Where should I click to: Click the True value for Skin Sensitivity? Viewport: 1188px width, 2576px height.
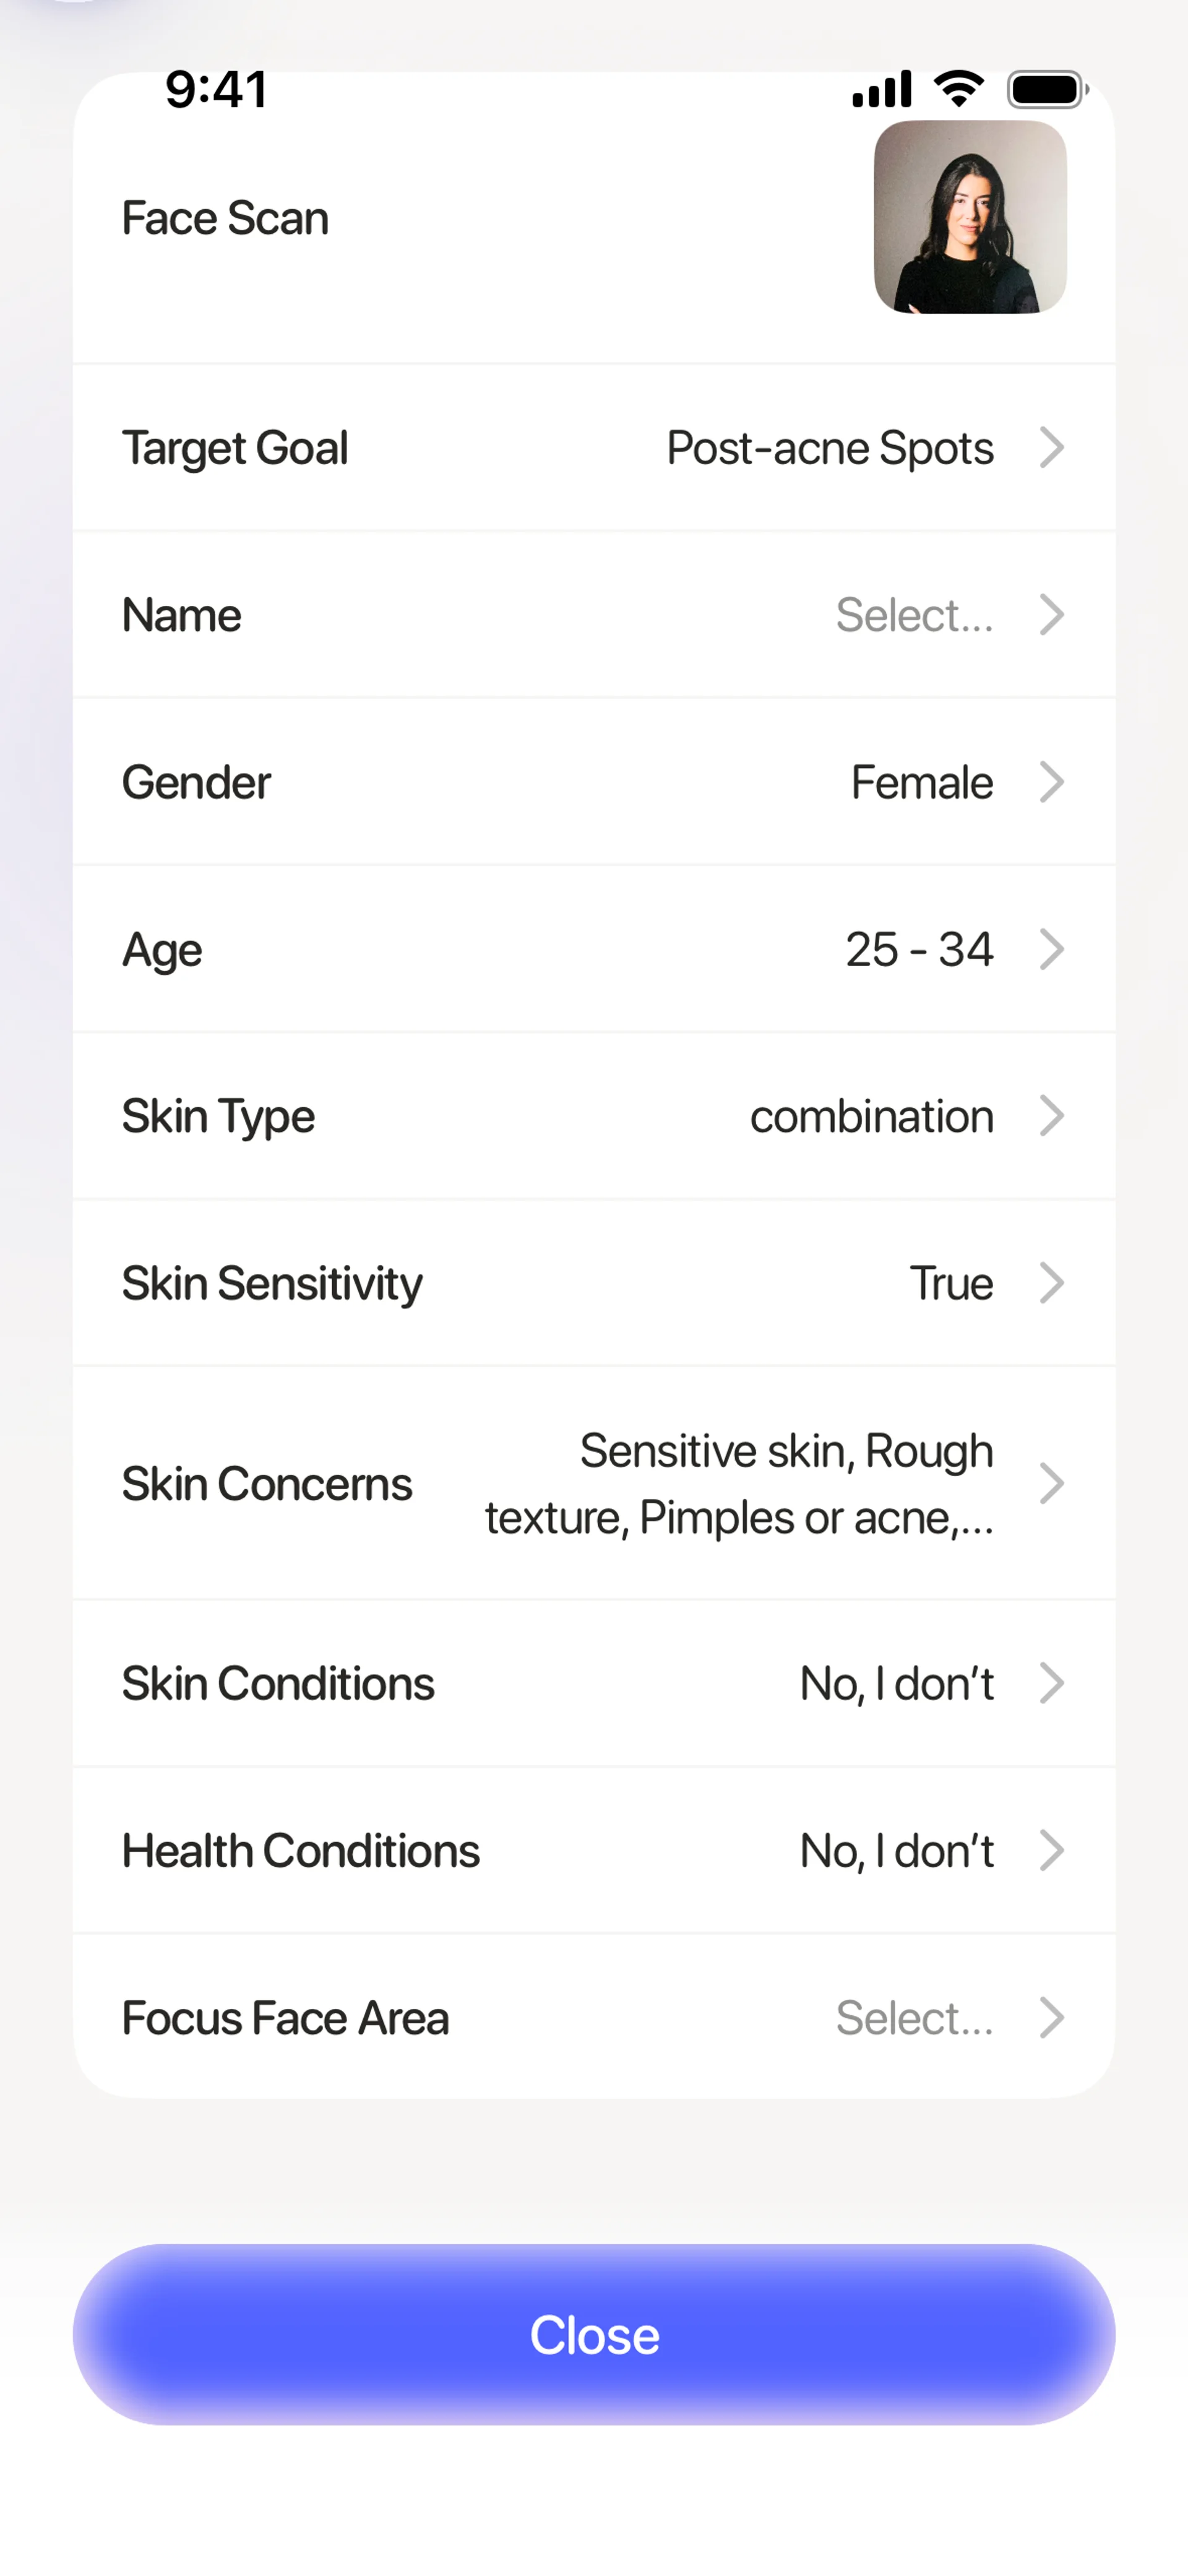coord(950,1283)
